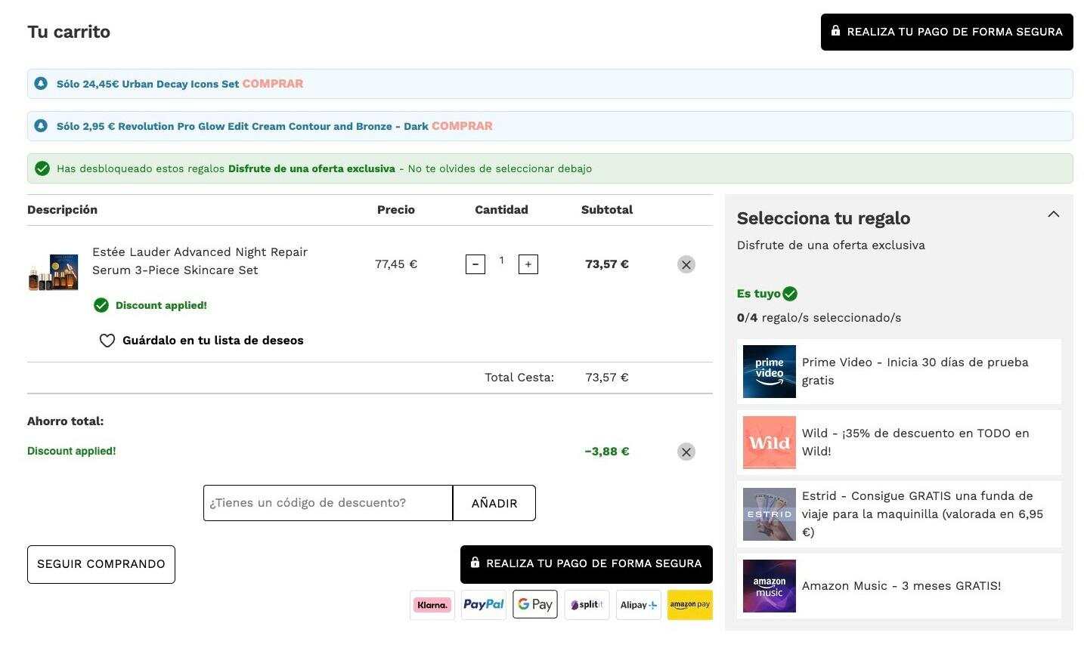This screenshot has height=651, width=1084.
Task: Increase quantity with the plus button
Action: (528, 264)
